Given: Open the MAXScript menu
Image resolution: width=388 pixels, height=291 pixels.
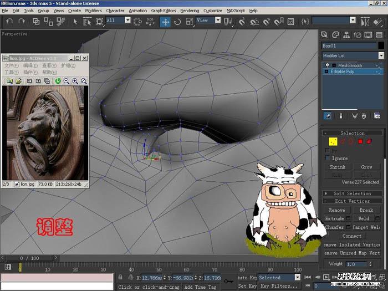Looking at the screenshot, I should tap(236, 11).
